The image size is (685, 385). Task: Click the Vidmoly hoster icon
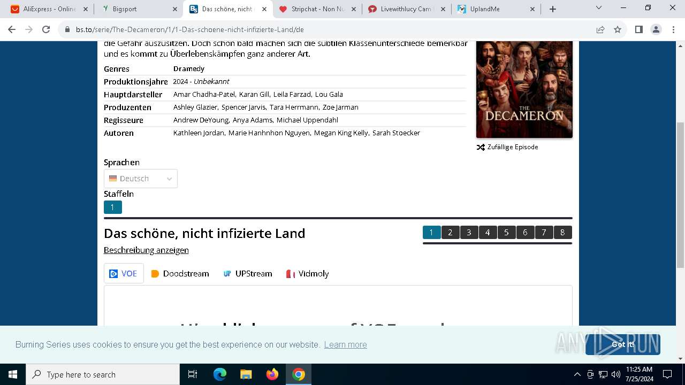[x=291, y=274]
